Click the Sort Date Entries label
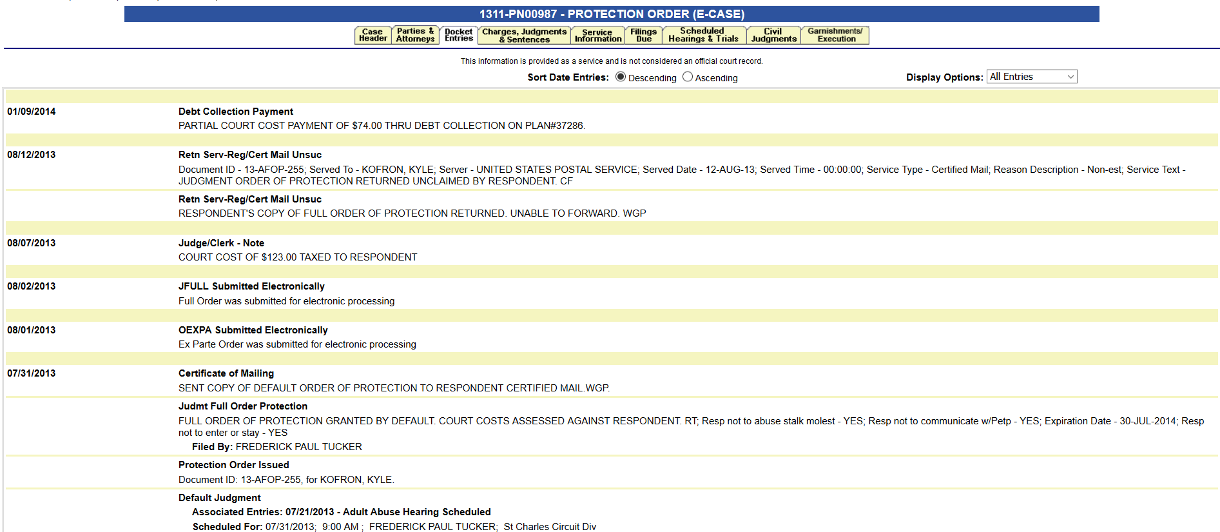Viewport: 1220px width, 532px height. pyautogui.click(x=568, y=77)
